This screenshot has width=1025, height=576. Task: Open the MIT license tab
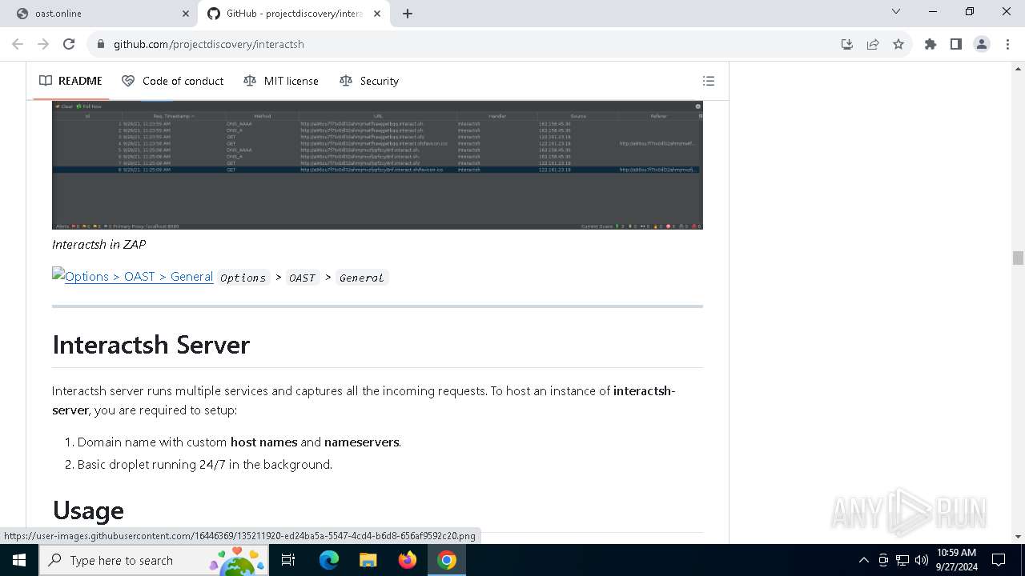(280, 81)
